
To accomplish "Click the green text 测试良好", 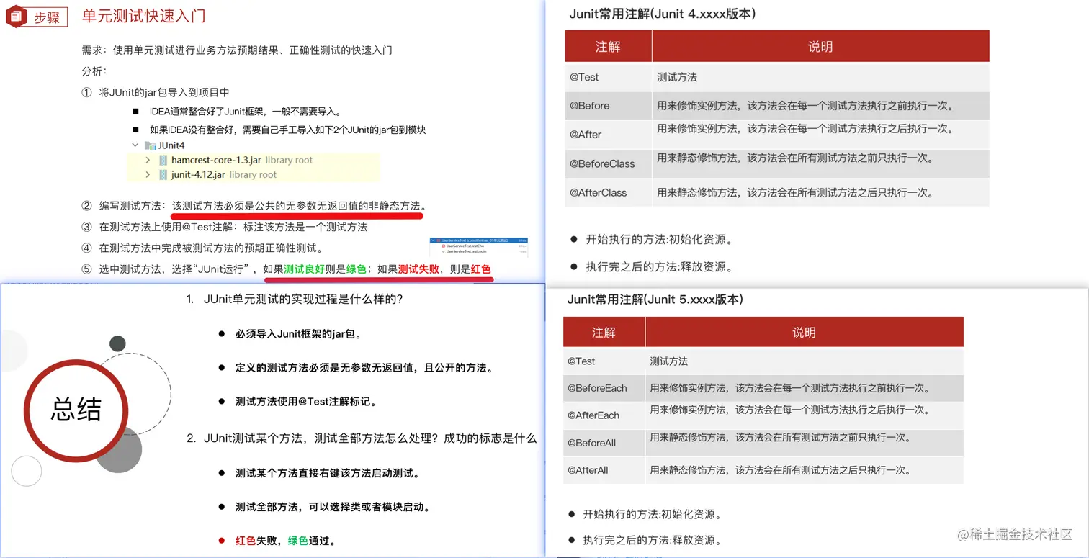I will click(303, 269).
